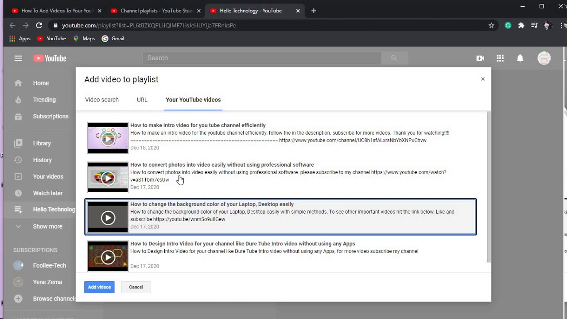Open the Chrome media control icon
This screenshot has width=567, height=319.
pos(534,26)
